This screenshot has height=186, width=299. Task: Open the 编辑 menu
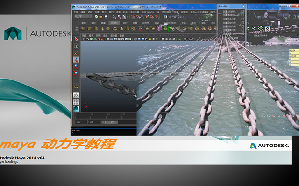[83, 12]
